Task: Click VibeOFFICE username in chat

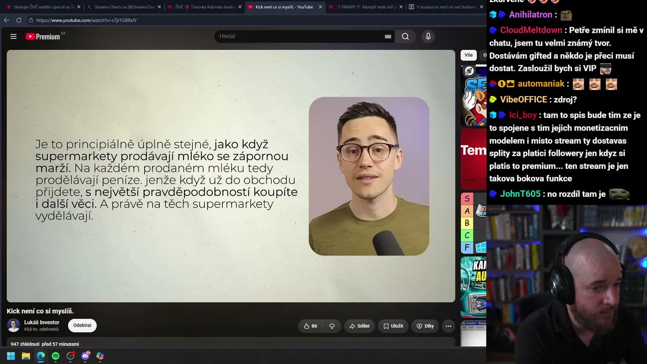Action: pyautogui.click(x=524, y=100)
